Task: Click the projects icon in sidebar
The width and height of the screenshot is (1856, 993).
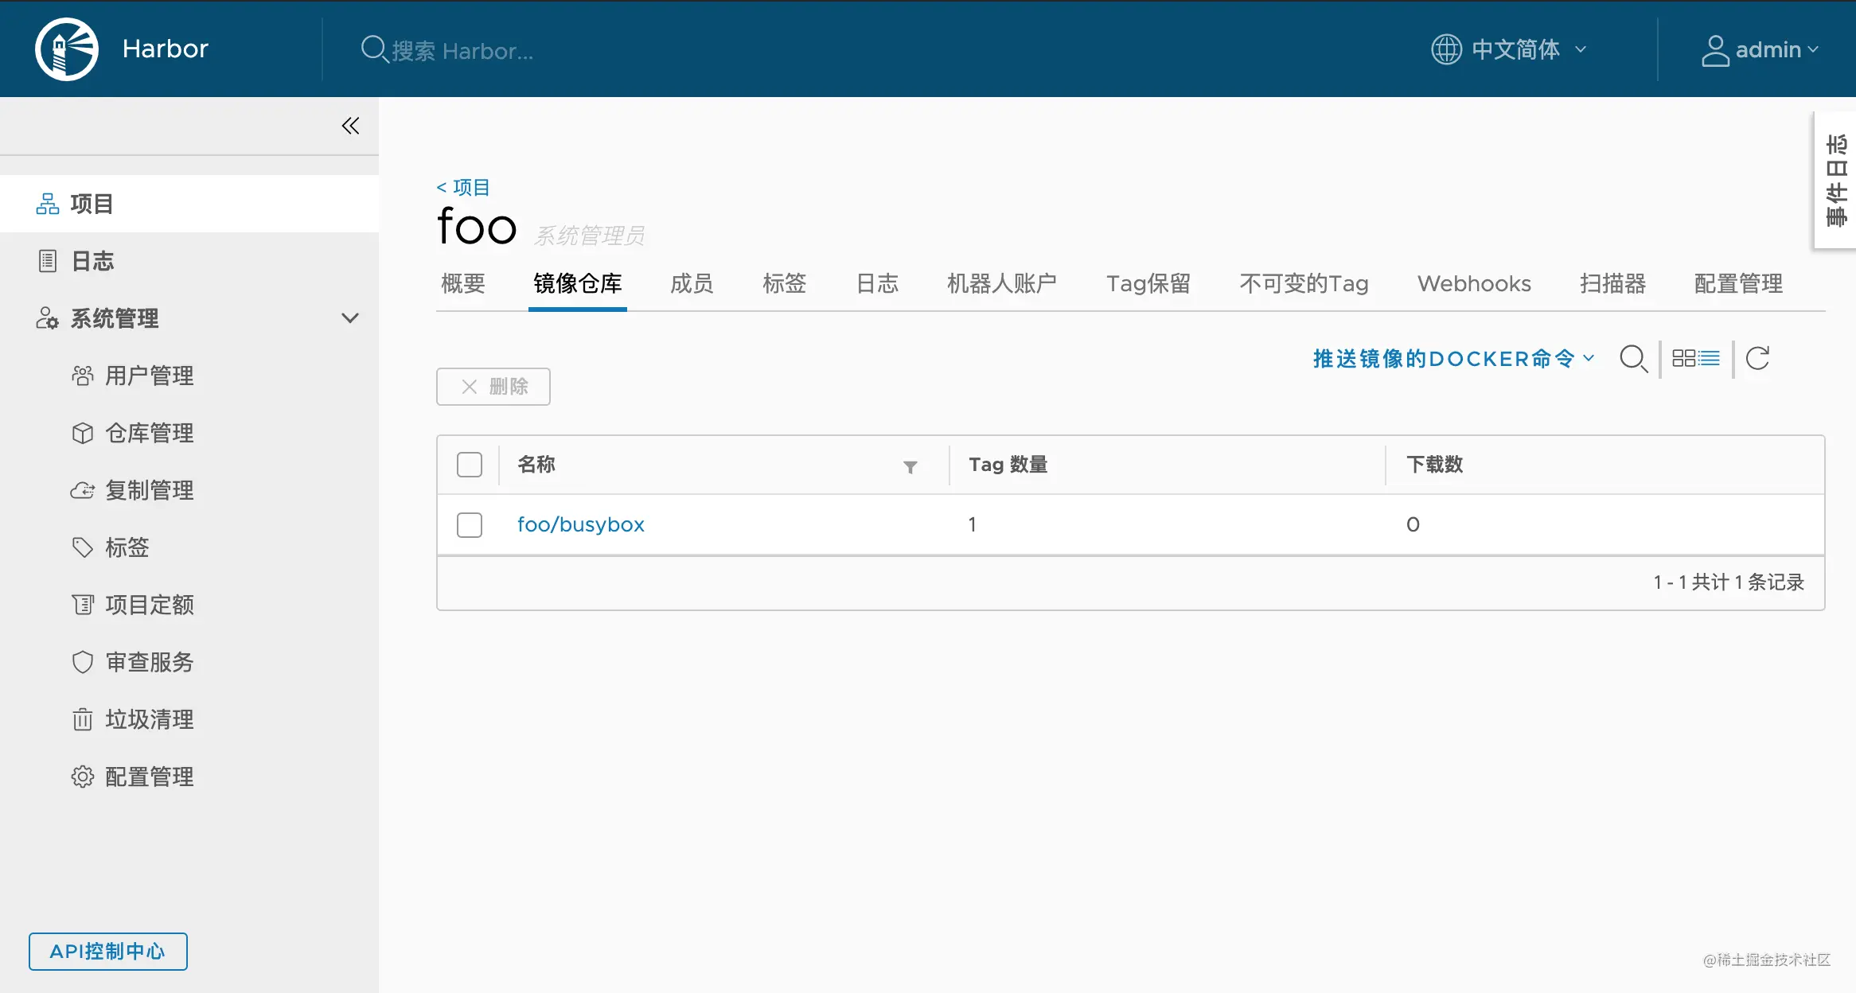Action: pos(48,204)
